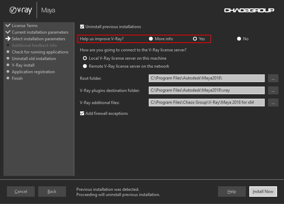Screen dimensions: 284x204
Task: Click the V-Ray additional files path field
Action: pyautogui.click(x=207, y=102)
